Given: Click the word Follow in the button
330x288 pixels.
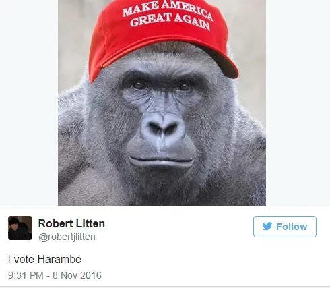Looking at the screenshot, I should (x=292, y=227).
